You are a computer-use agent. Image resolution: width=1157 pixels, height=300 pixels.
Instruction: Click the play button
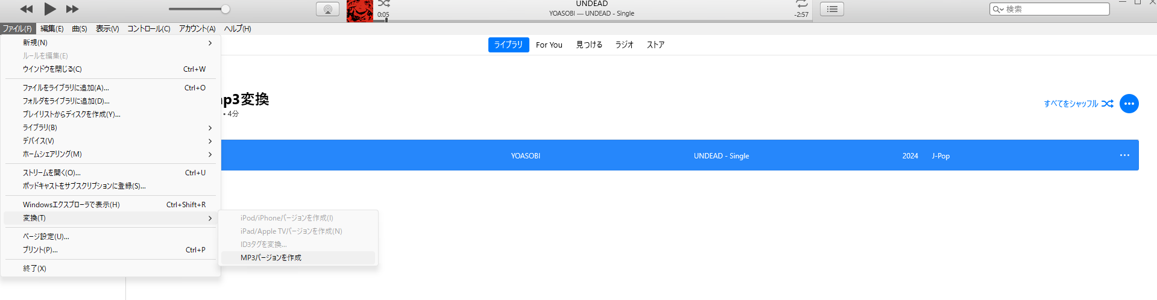(50, 9)
